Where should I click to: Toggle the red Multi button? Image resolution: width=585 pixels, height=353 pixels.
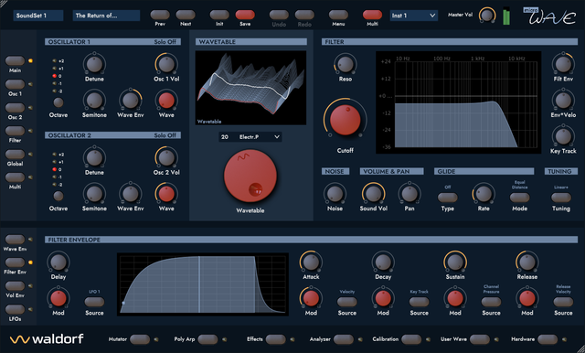(372, 15)
